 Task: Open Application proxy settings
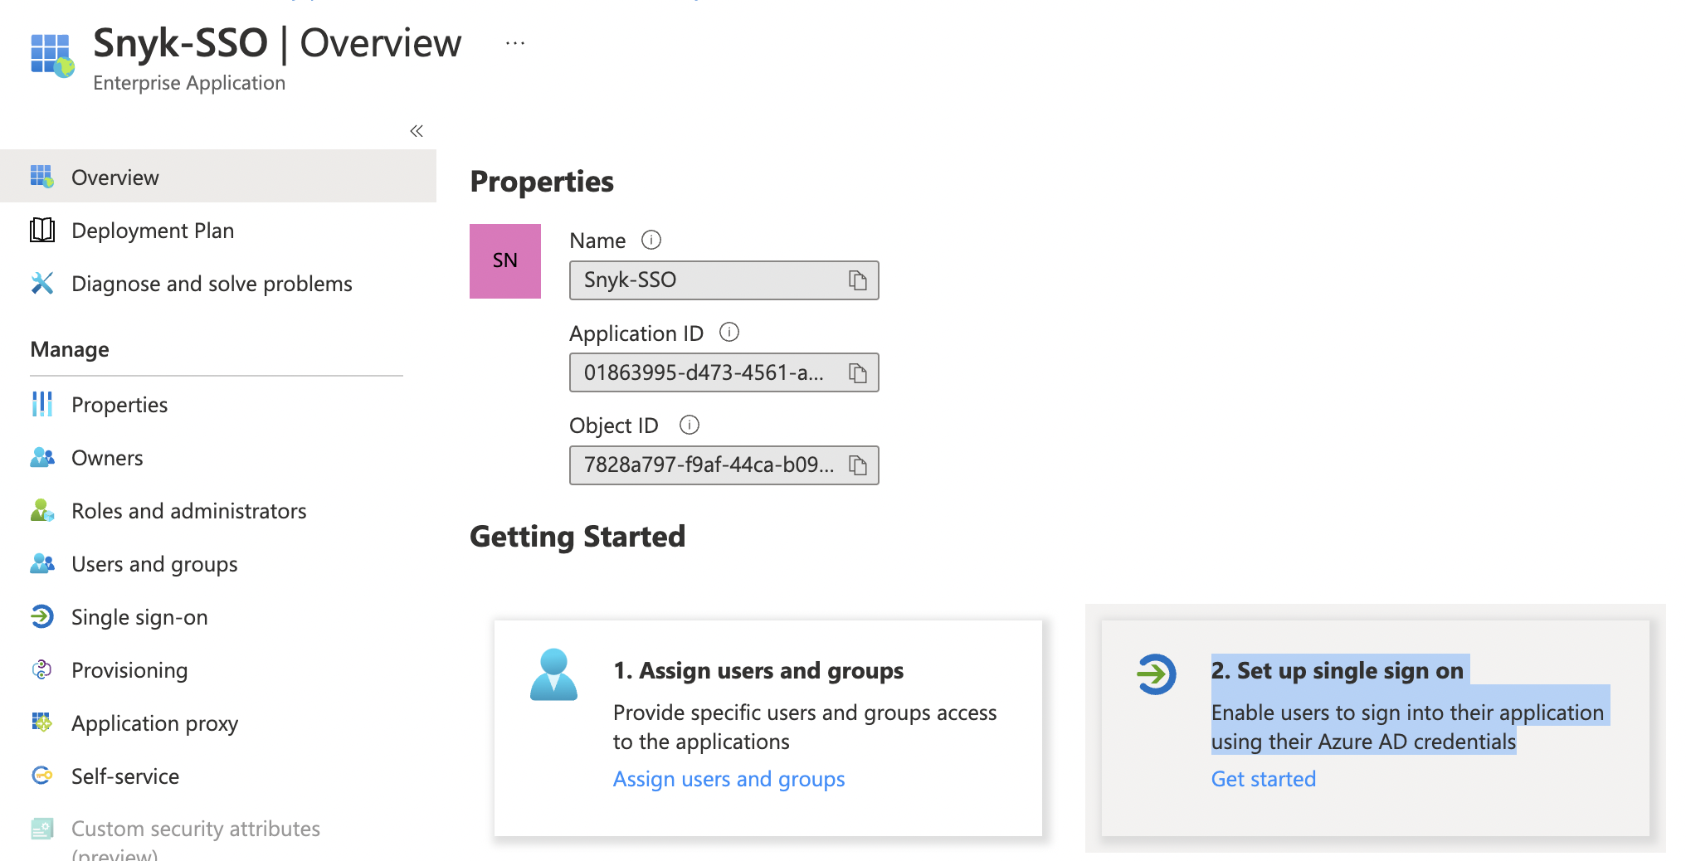point(154,722)
